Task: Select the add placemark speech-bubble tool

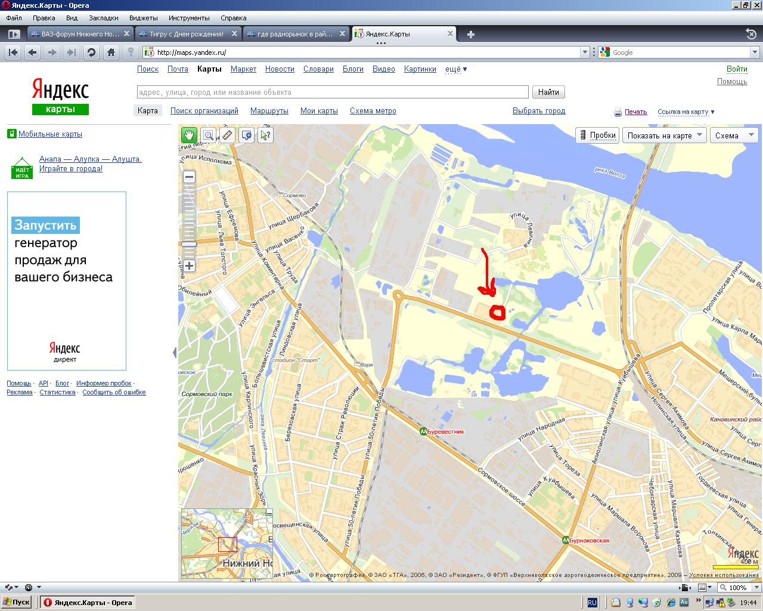Action: coord(246,135)
